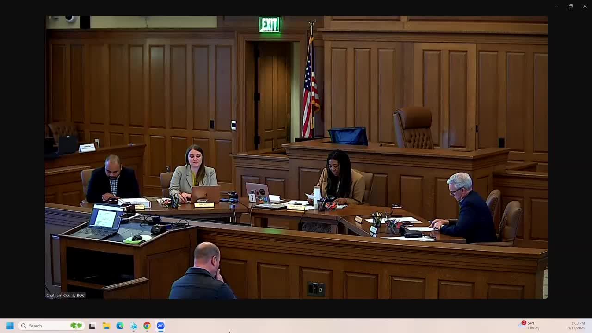Viewport: 592px width, 333px height.
Task: Click the Chatham County BOC name label
Action: click(65, 295)
